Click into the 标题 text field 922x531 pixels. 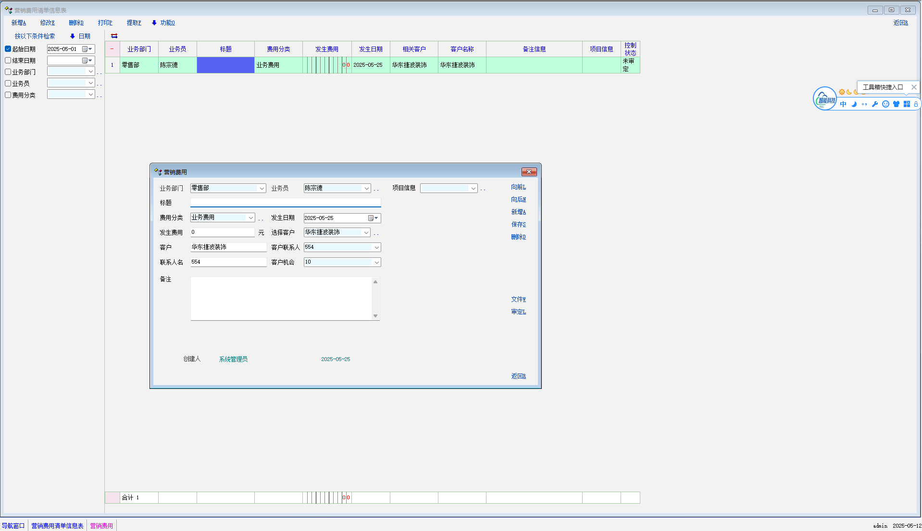[286, 203]
